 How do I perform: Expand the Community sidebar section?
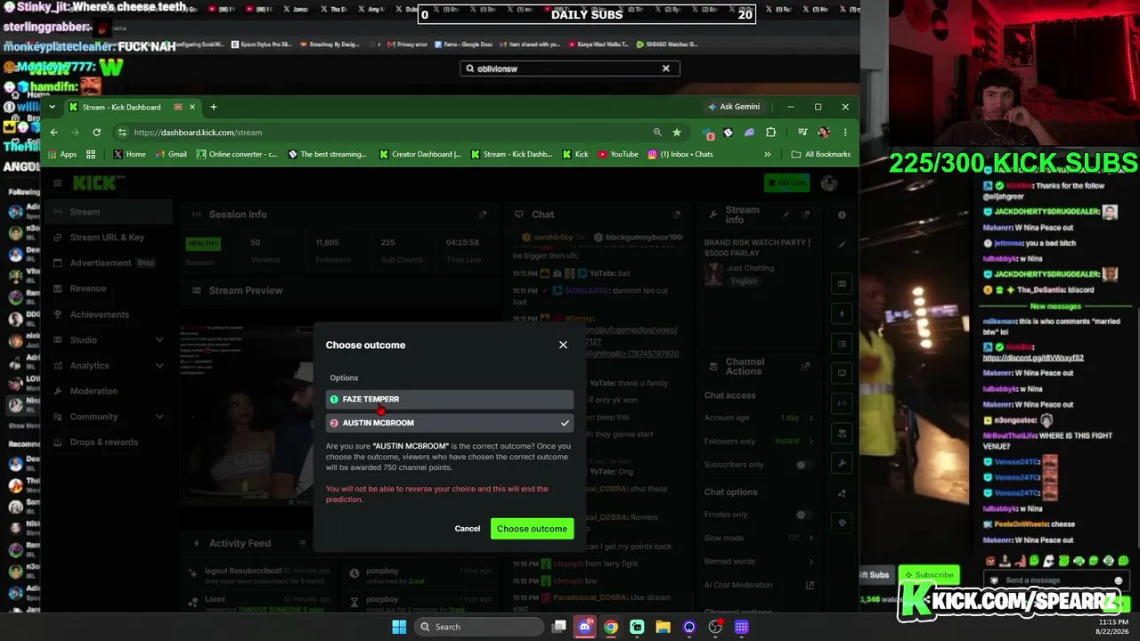(x=159, y=417)
